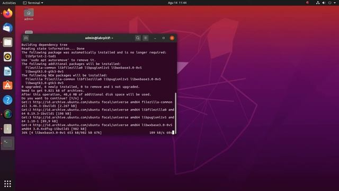Open the terminal hamburger menu
The image size is (339, 191).
[x=146, y=38]
